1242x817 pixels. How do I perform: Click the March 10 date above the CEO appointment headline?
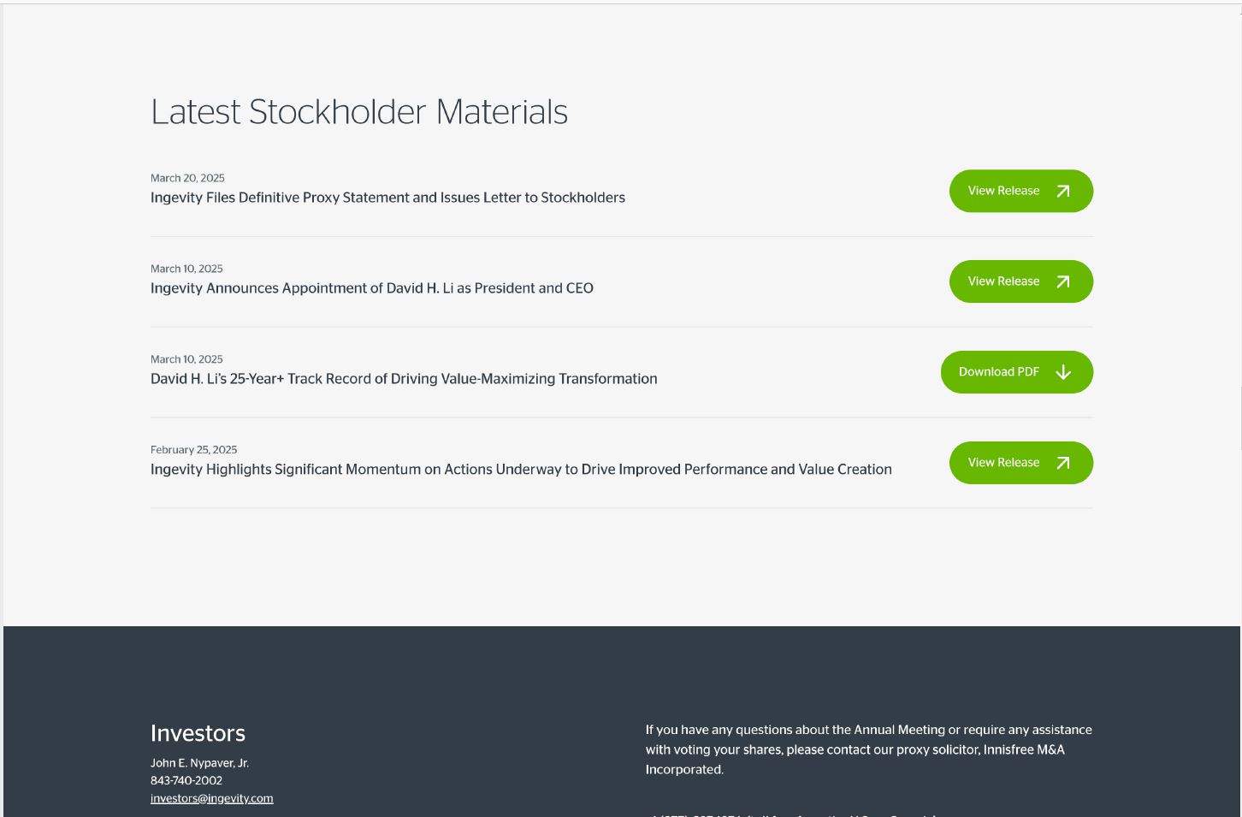186,269
